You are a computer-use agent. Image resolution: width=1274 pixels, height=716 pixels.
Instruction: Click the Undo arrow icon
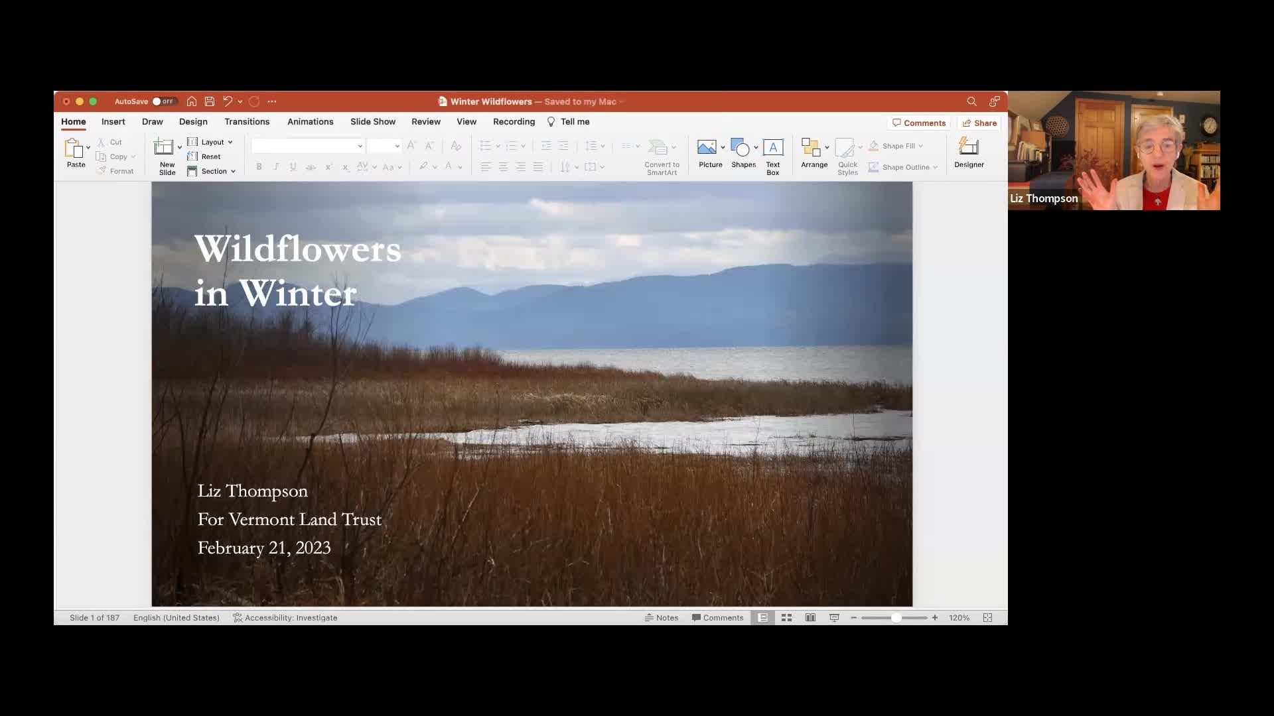[x=228, y=101]
